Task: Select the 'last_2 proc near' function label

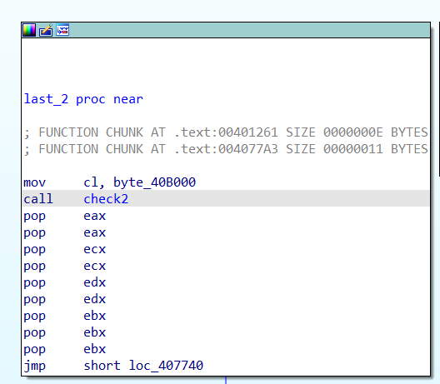Action: pos(83,99)
